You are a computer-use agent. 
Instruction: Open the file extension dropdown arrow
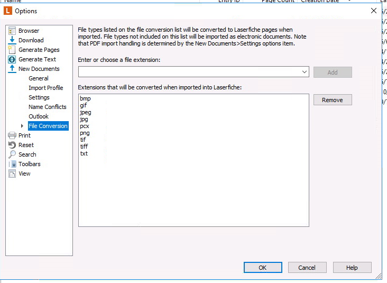click(x=305, y=72)
